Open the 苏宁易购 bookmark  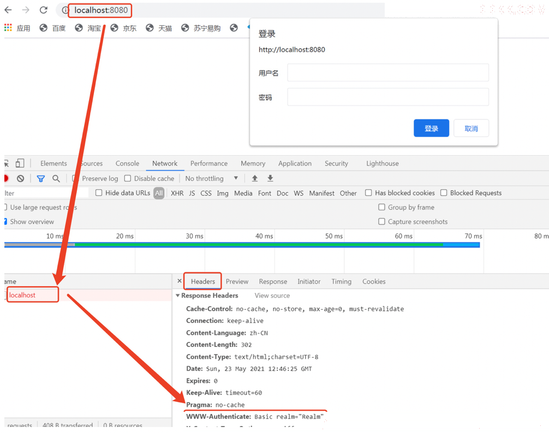pyautogui.click(x=201, y=28)
